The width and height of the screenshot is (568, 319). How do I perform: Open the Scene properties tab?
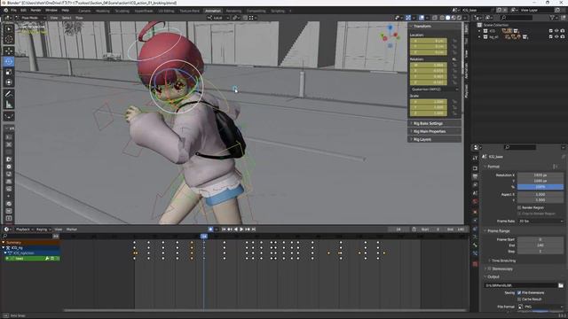(476, 193)
